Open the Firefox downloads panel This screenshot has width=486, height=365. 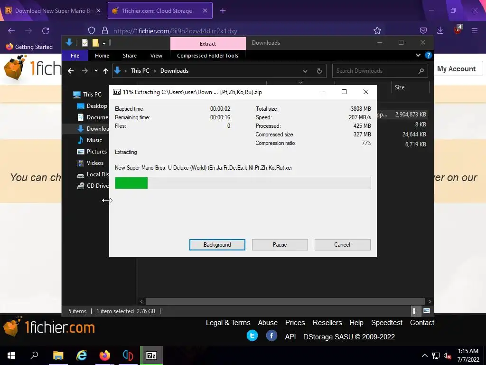[x=440, y=30]
